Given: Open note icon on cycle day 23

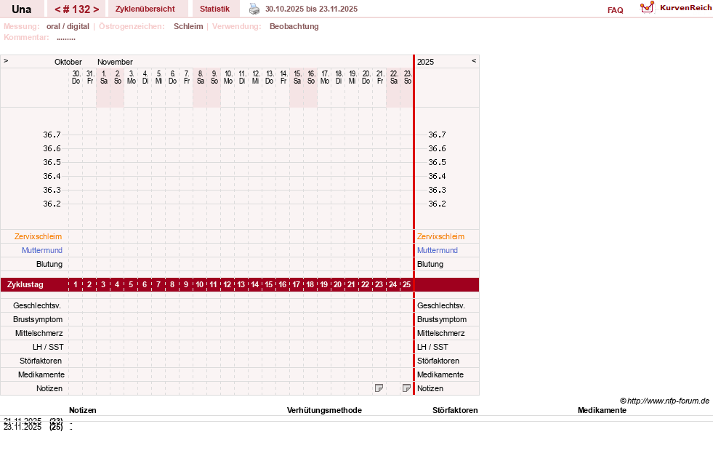Looking at the screenshot, I should pos(379,388).
